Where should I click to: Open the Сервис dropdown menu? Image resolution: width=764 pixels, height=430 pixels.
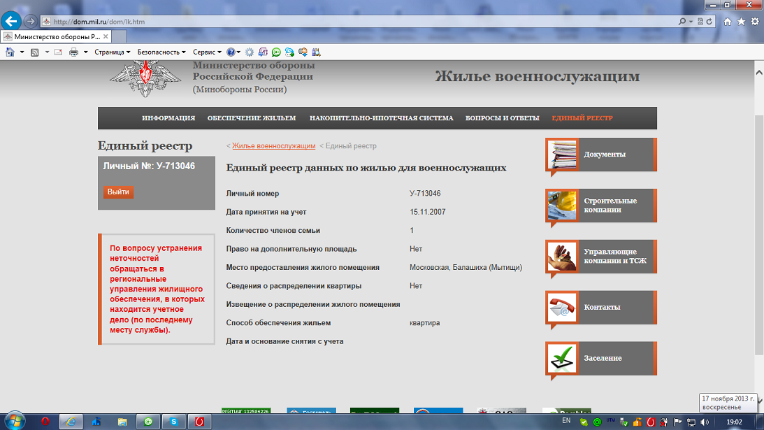point(207,52)
